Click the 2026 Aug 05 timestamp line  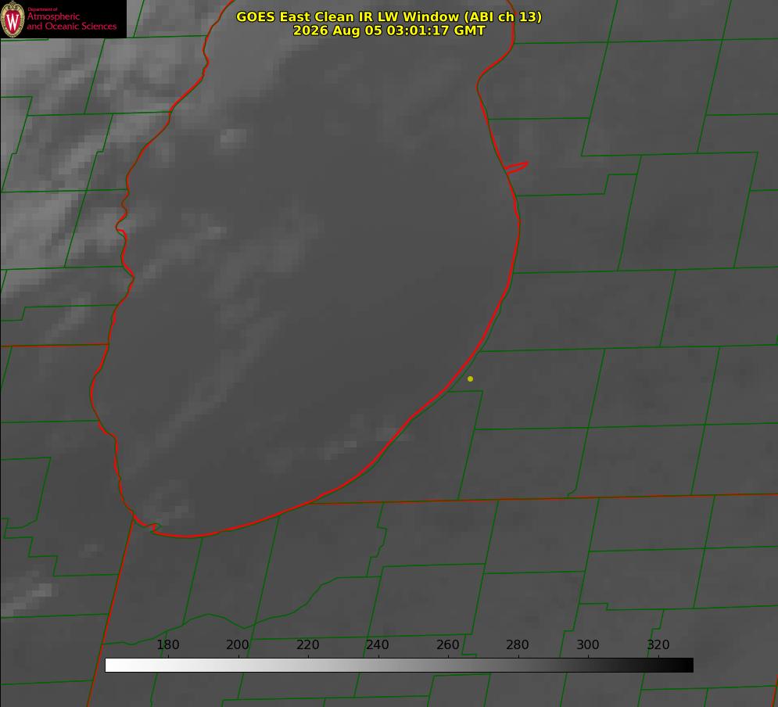click(389, 31)
